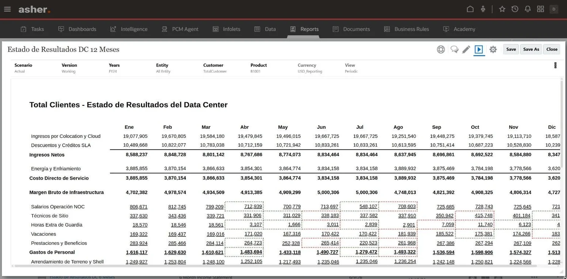This screenshot has height=279, width=567.
Task: Click the Margen Bruto de Infraestructura row label
Action: (x=67, y=193)
